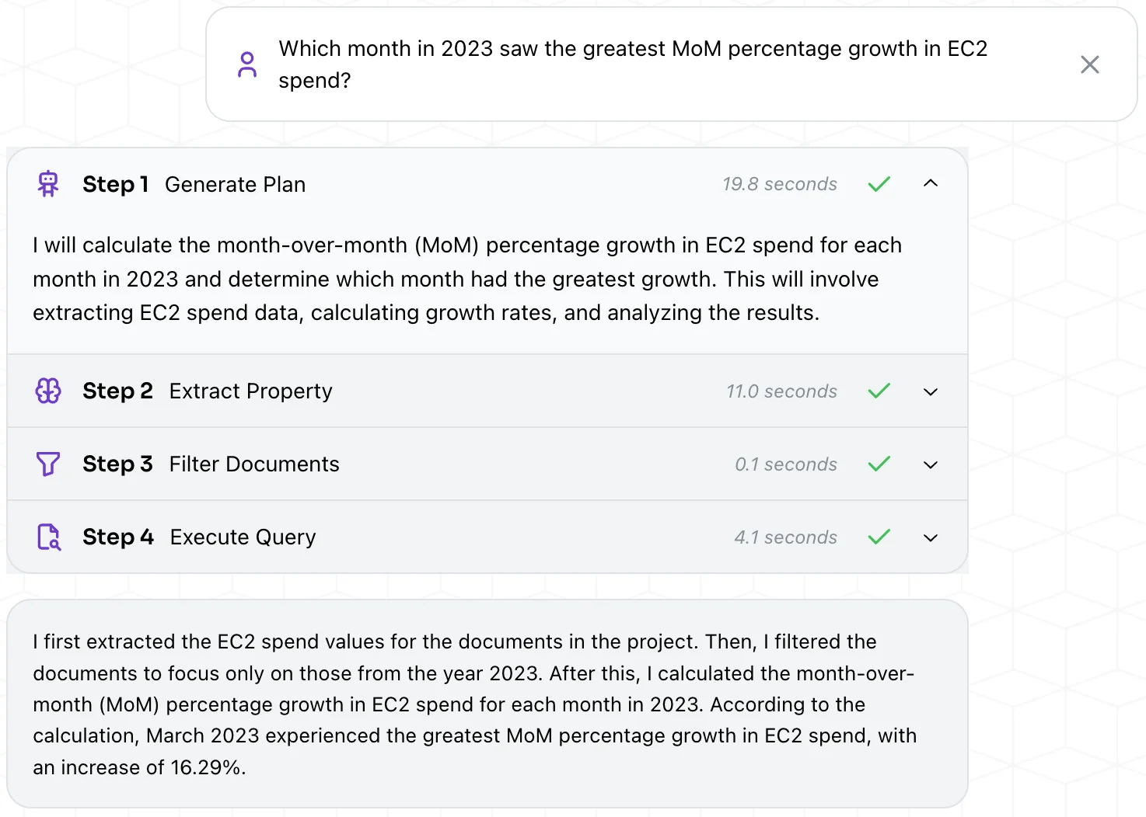Click the robot icon next to Step 1

pos(48,184)
